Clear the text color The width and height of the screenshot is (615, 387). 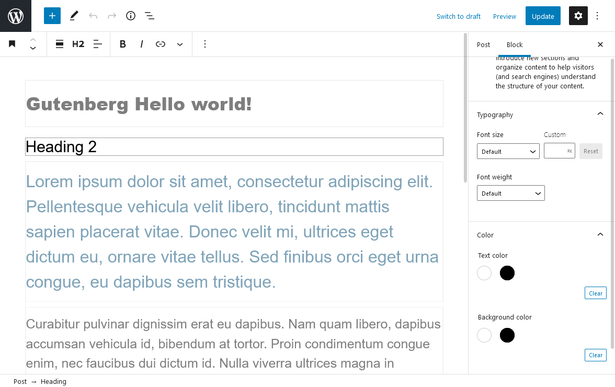pyautogui.click(x=595, y=293)
